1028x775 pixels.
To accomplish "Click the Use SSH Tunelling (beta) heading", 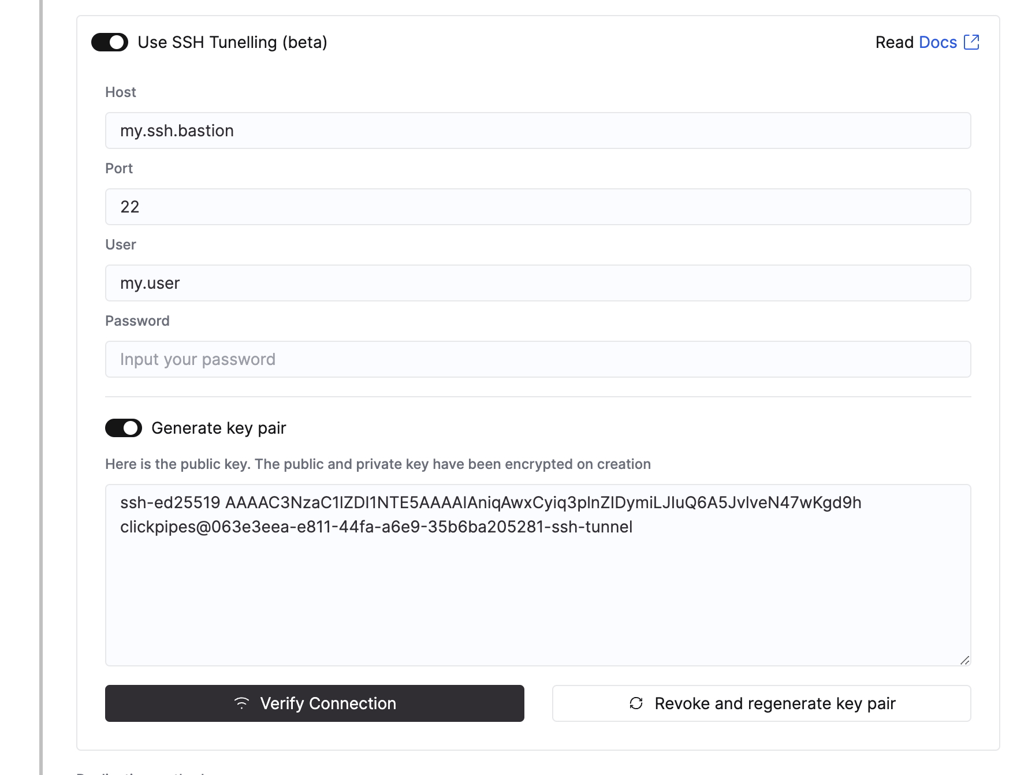I will (232, 42).
